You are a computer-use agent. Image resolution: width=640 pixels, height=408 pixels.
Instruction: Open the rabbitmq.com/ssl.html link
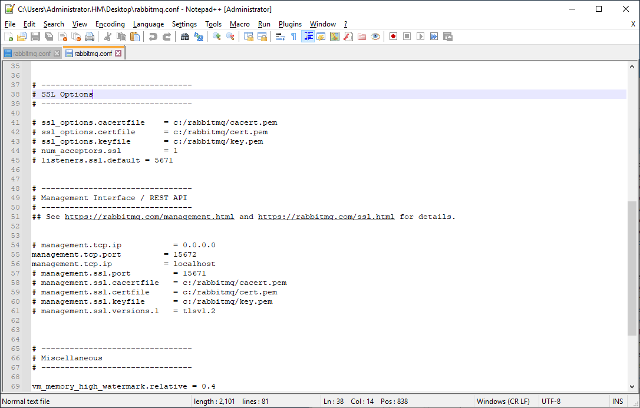(x=326, y=217)
